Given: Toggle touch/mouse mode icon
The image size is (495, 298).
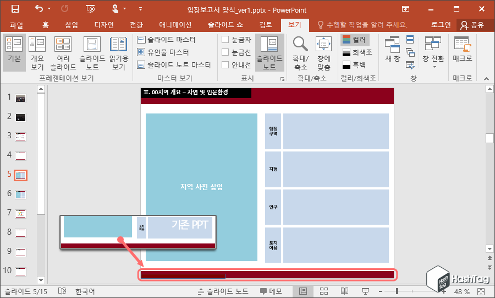Looking at the screenshot, I should [116, 9].
